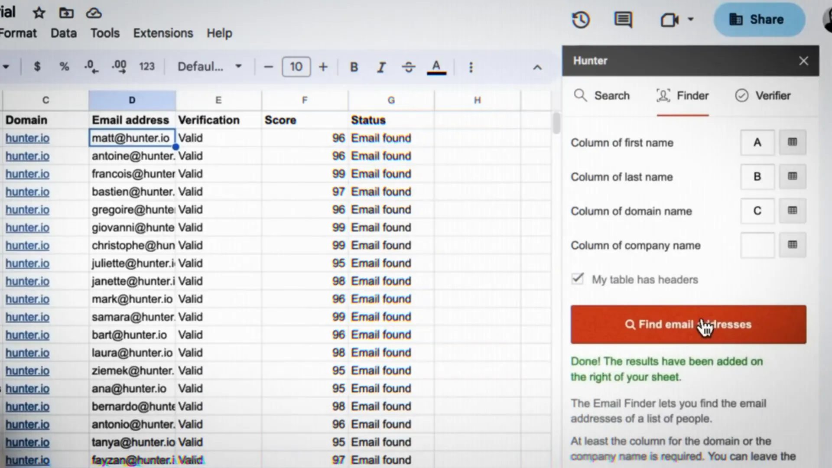Open the Help menu
832x468 pixels.
coord(219,33)
